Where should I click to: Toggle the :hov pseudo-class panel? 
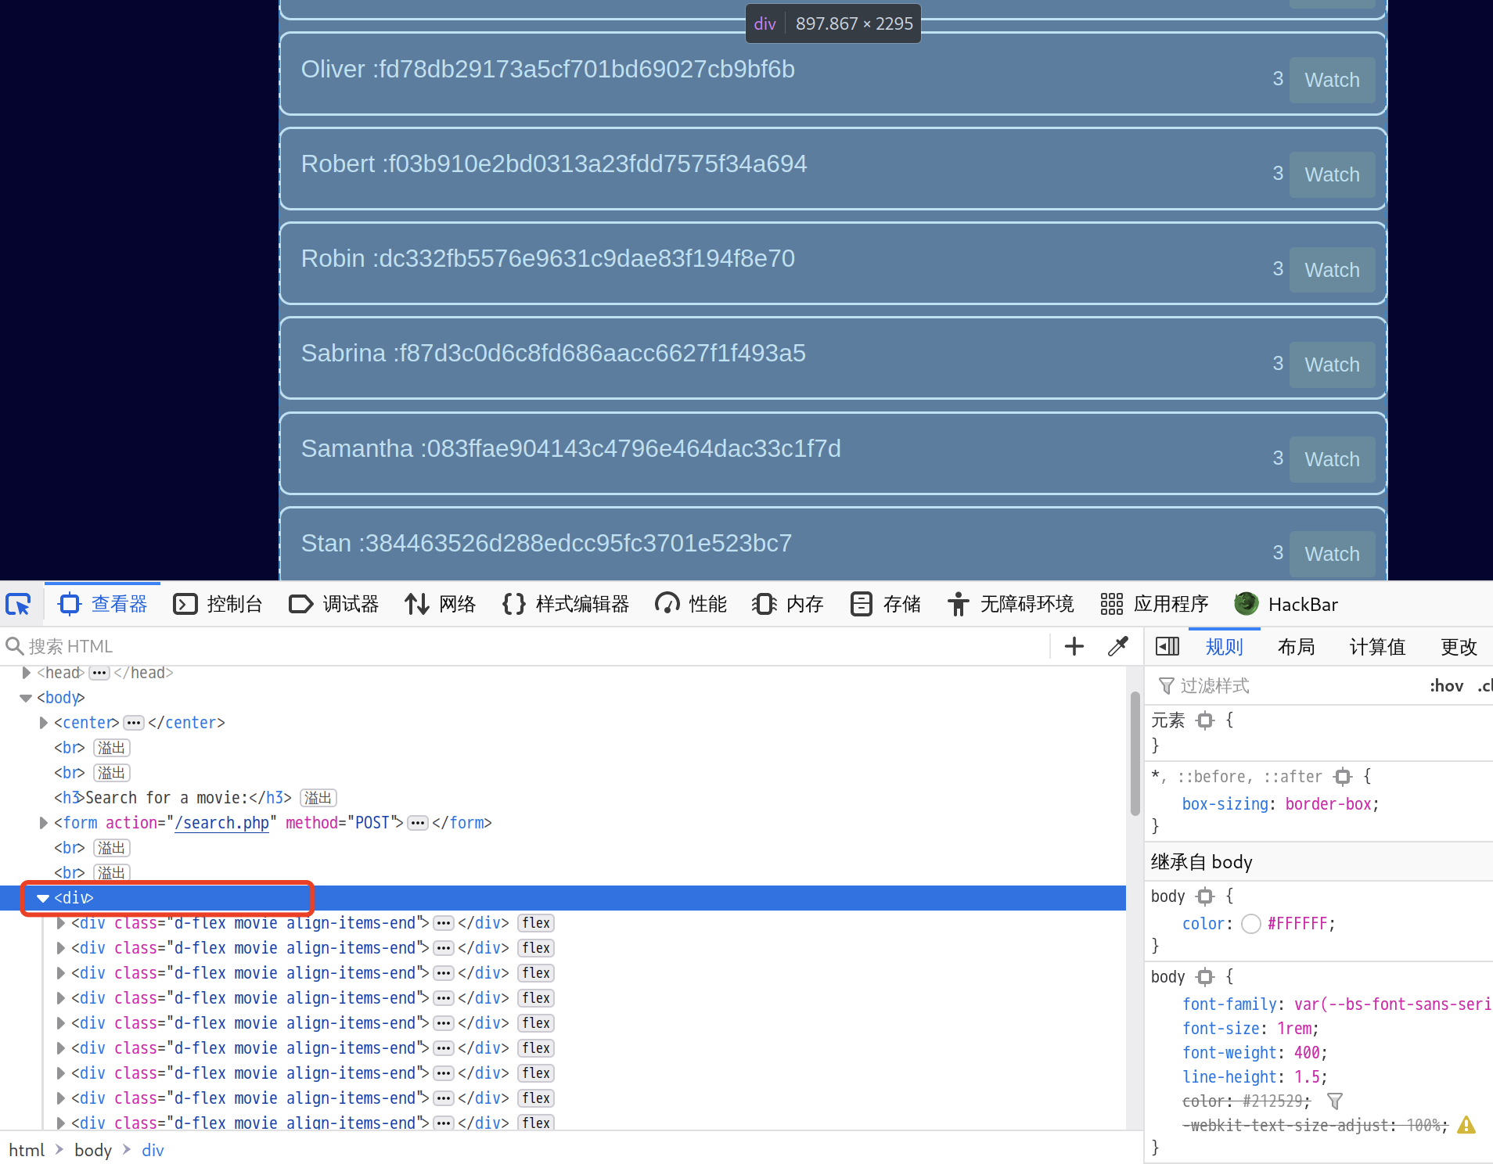pos(1446,686)
